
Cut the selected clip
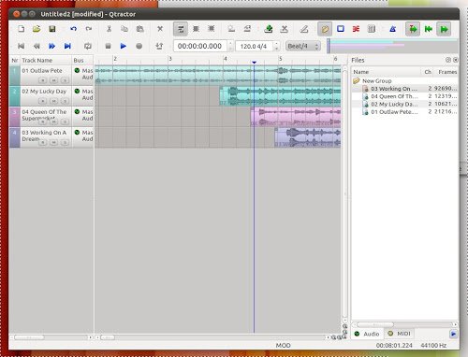(x=109, y=29)
